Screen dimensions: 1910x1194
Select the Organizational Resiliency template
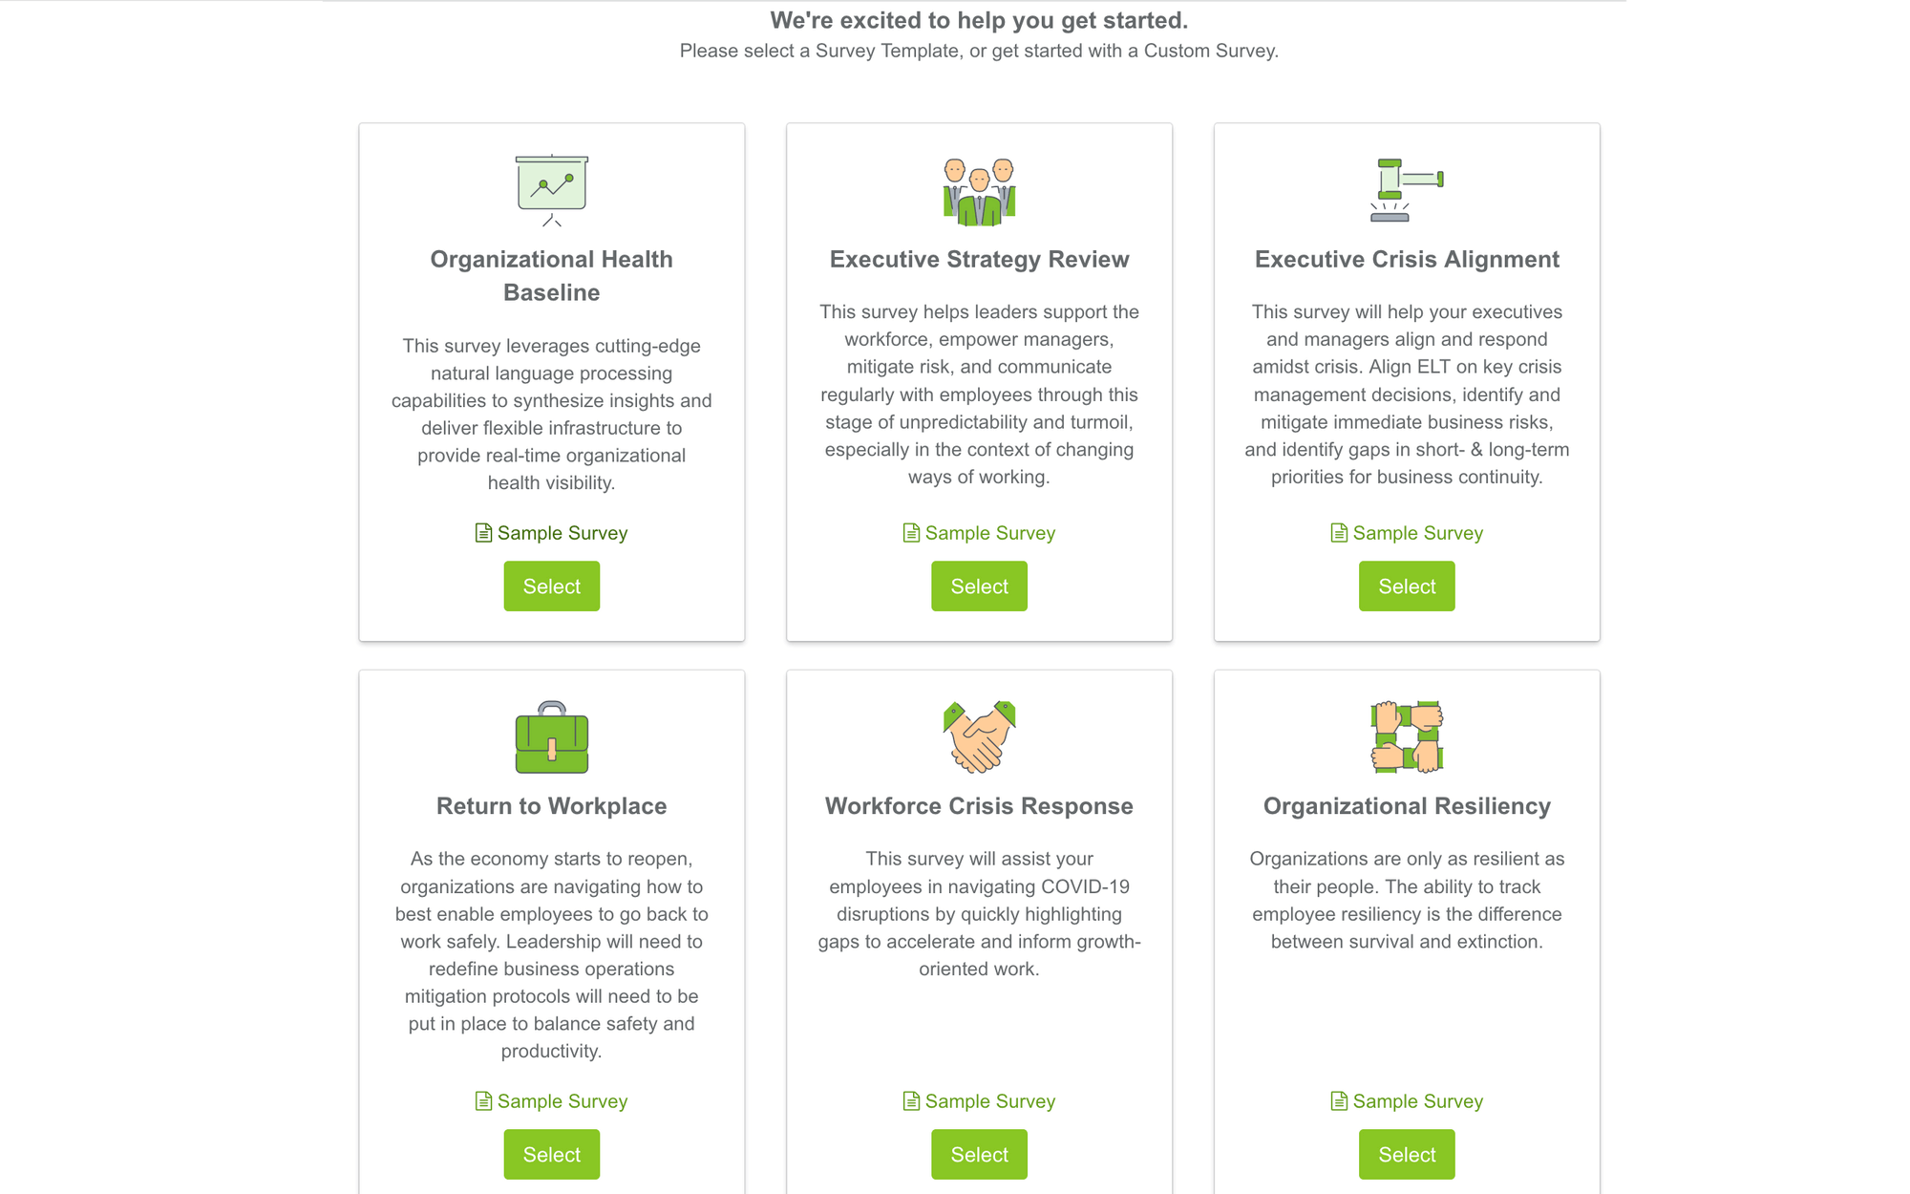click(x=1406, y=1154)
